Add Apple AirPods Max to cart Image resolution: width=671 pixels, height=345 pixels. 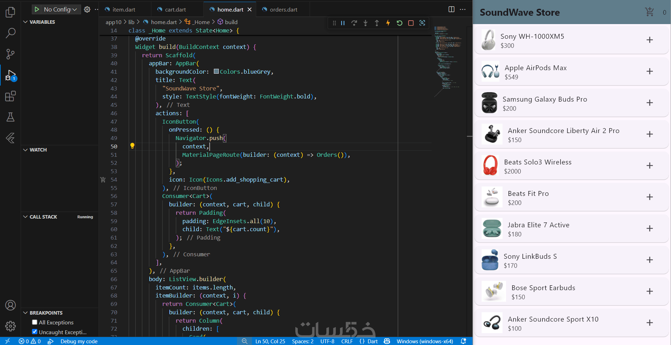click(650, 71)
